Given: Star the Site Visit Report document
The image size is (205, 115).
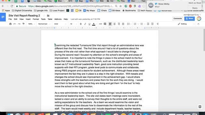Looking at the screenshot, I should point(44,16).
